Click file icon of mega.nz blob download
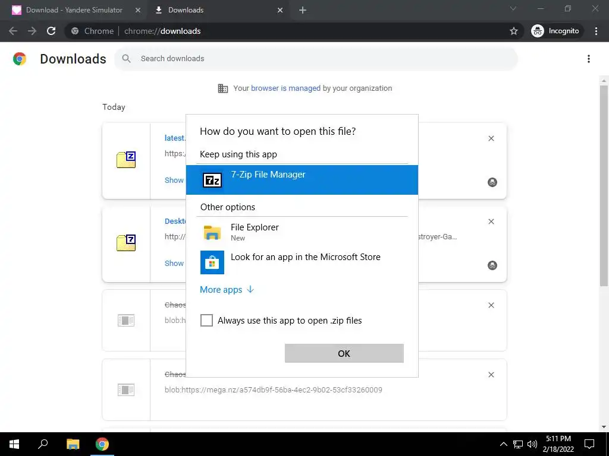609x456 pixels. click(126, 389)
